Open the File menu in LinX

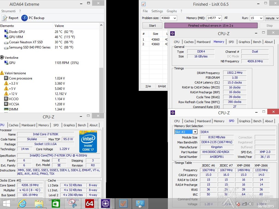145,11
